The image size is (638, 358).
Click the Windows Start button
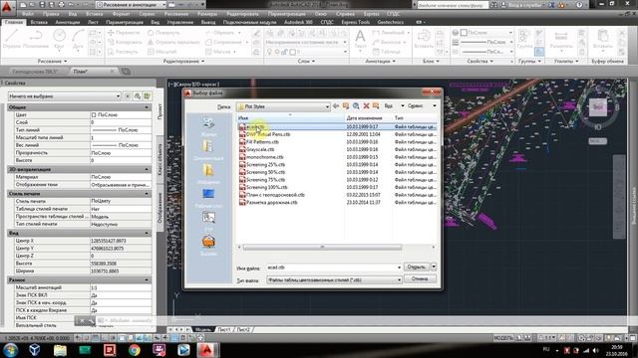point(10,349)
